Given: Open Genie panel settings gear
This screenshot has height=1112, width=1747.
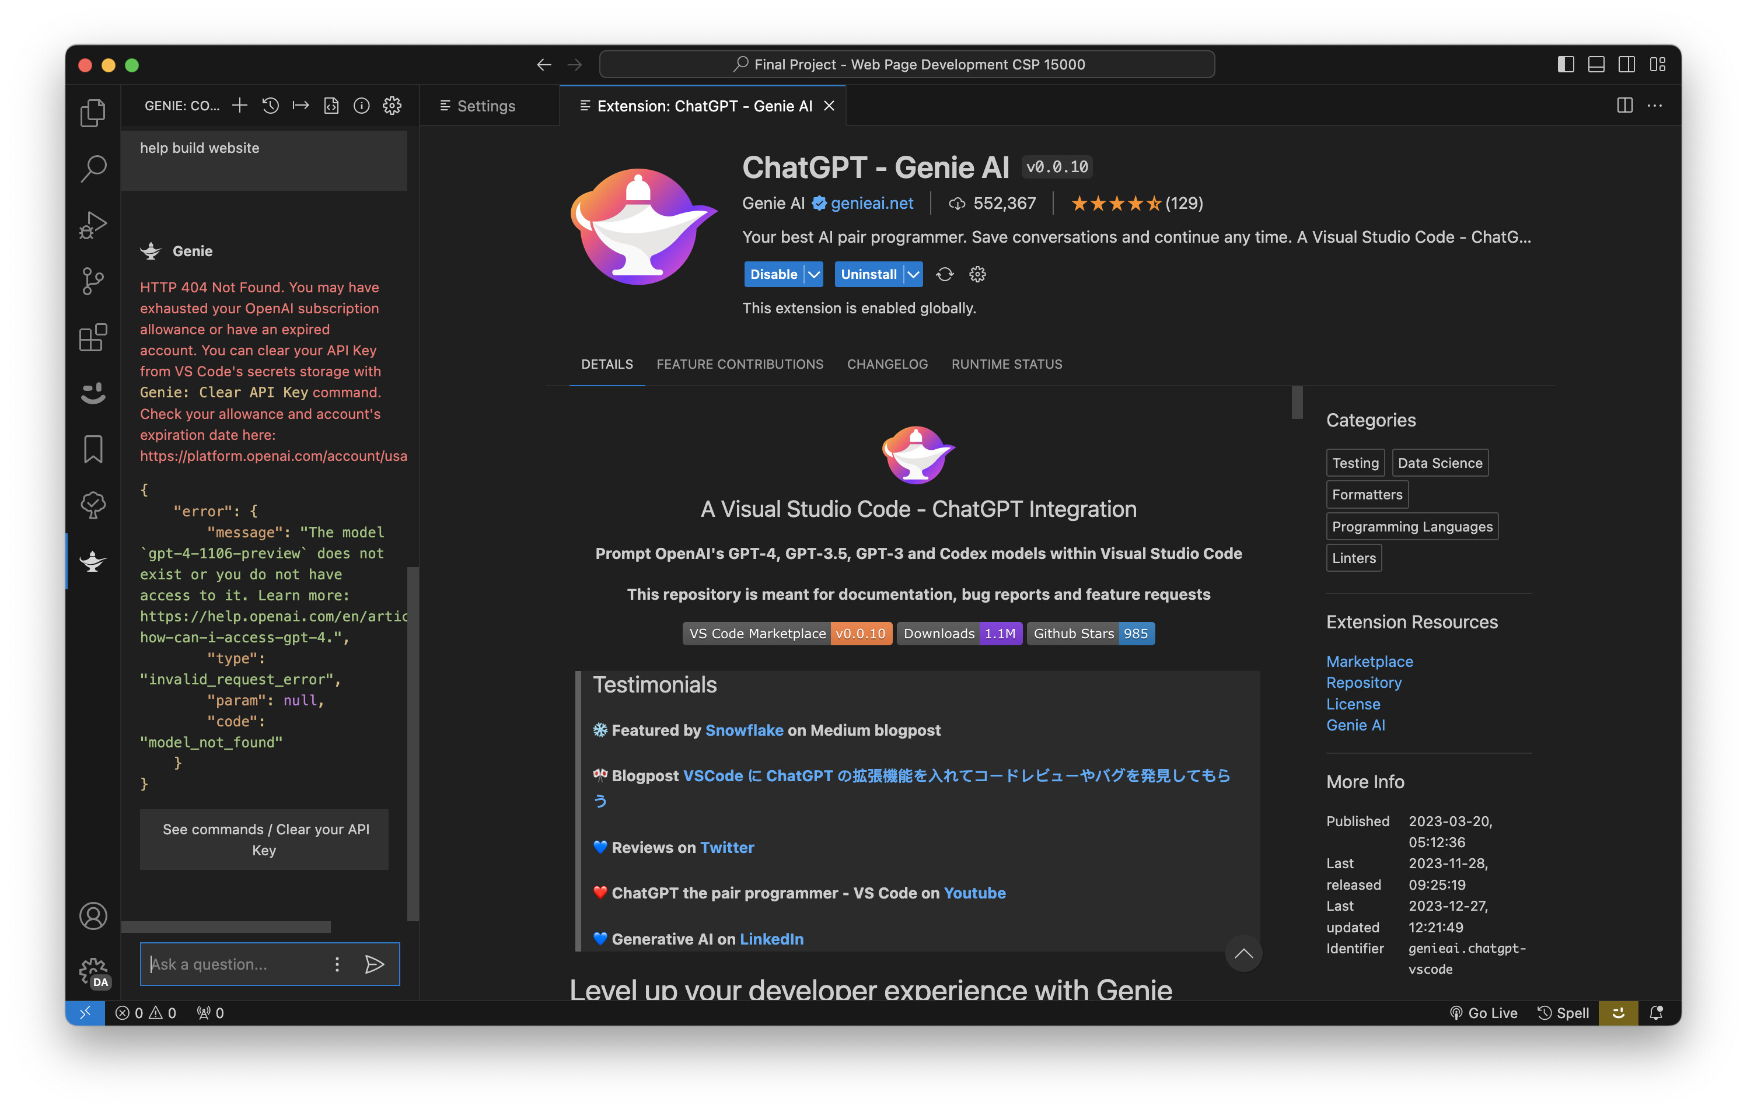Looking at the screenshot, I should point(393,105).
